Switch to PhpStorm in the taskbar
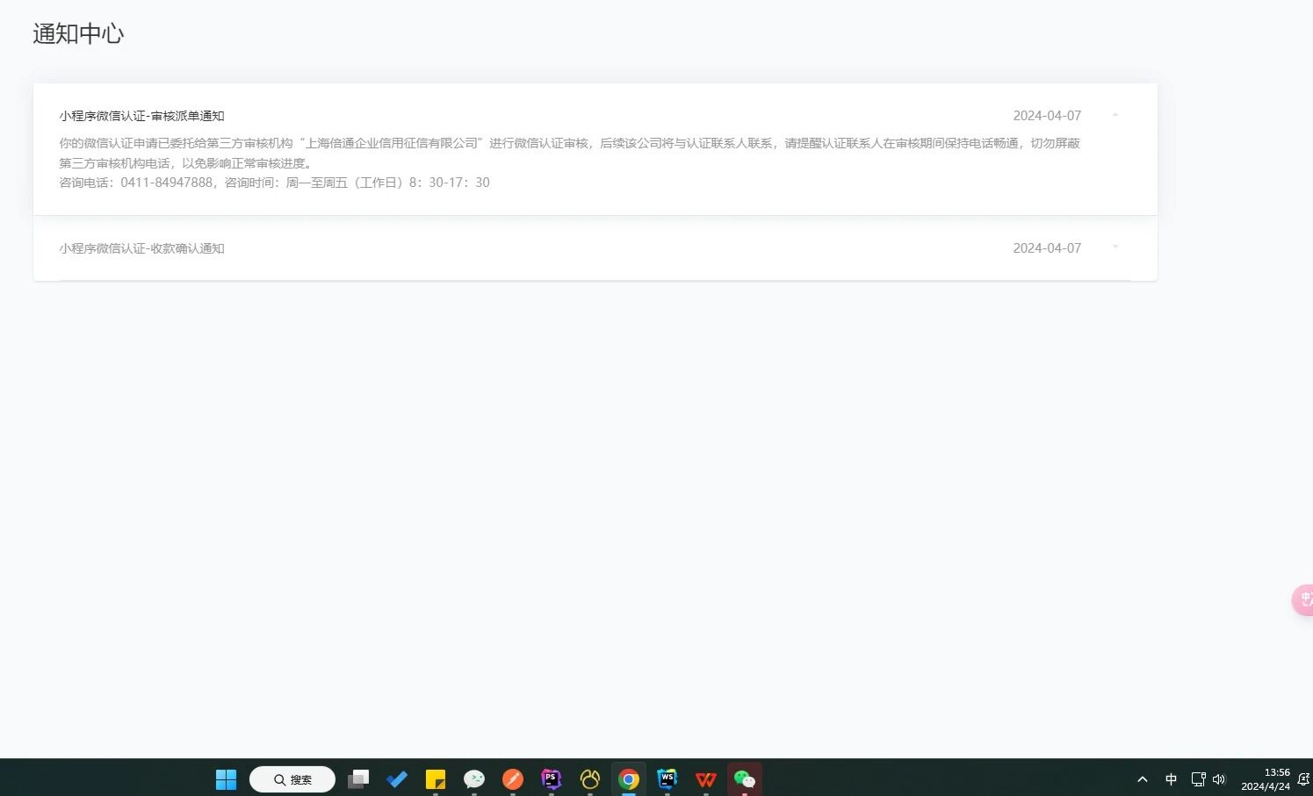The image size is (1313, 796). coord(552,779)
